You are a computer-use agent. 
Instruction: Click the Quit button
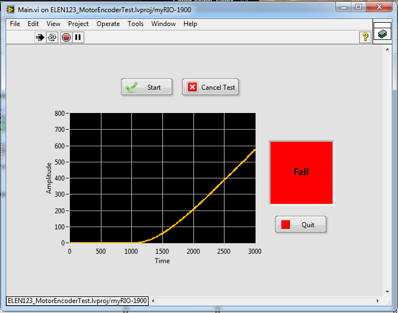301,224
